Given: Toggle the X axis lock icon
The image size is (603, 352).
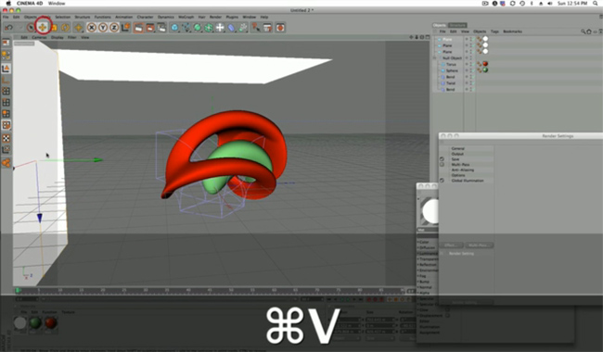Looking at the screenshot, I should point(92,27).
